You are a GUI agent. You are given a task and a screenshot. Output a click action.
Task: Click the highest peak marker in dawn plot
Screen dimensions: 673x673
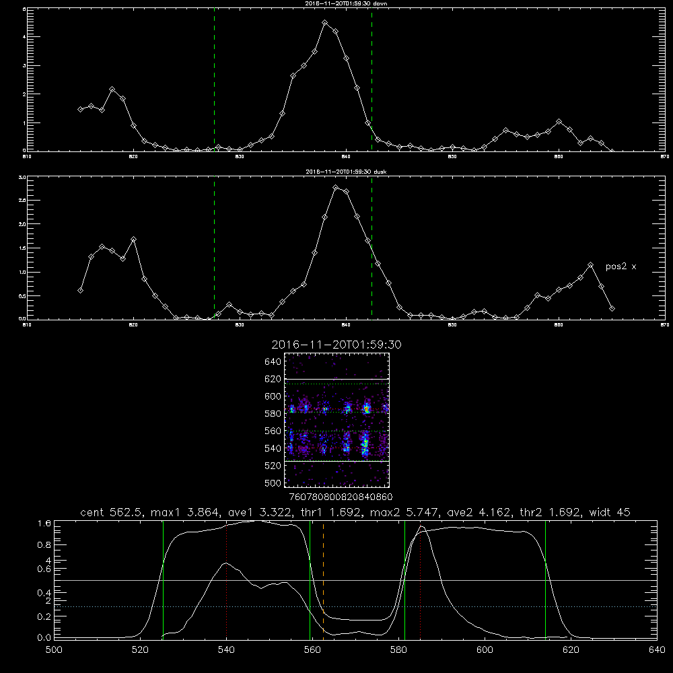pyautogui.click(x=325, y=23)
